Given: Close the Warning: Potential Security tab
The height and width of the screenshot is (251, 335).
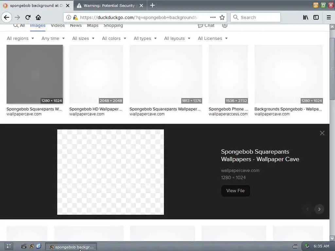Looking at the screenshot, I should [141, 6].
